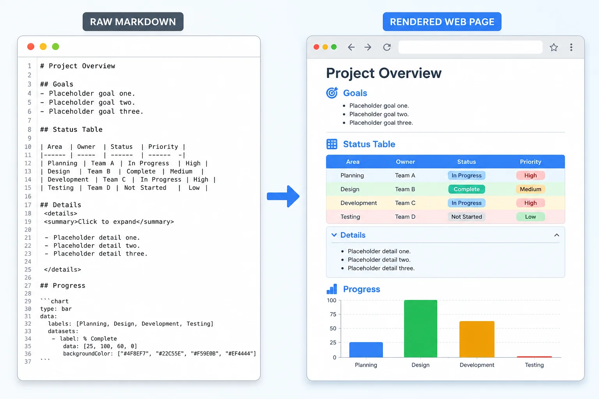Image resolution: width=599 pixels, height=399 pixels.
Task: Close the markdown editor with red button
Action: click(x=31, y=46)
